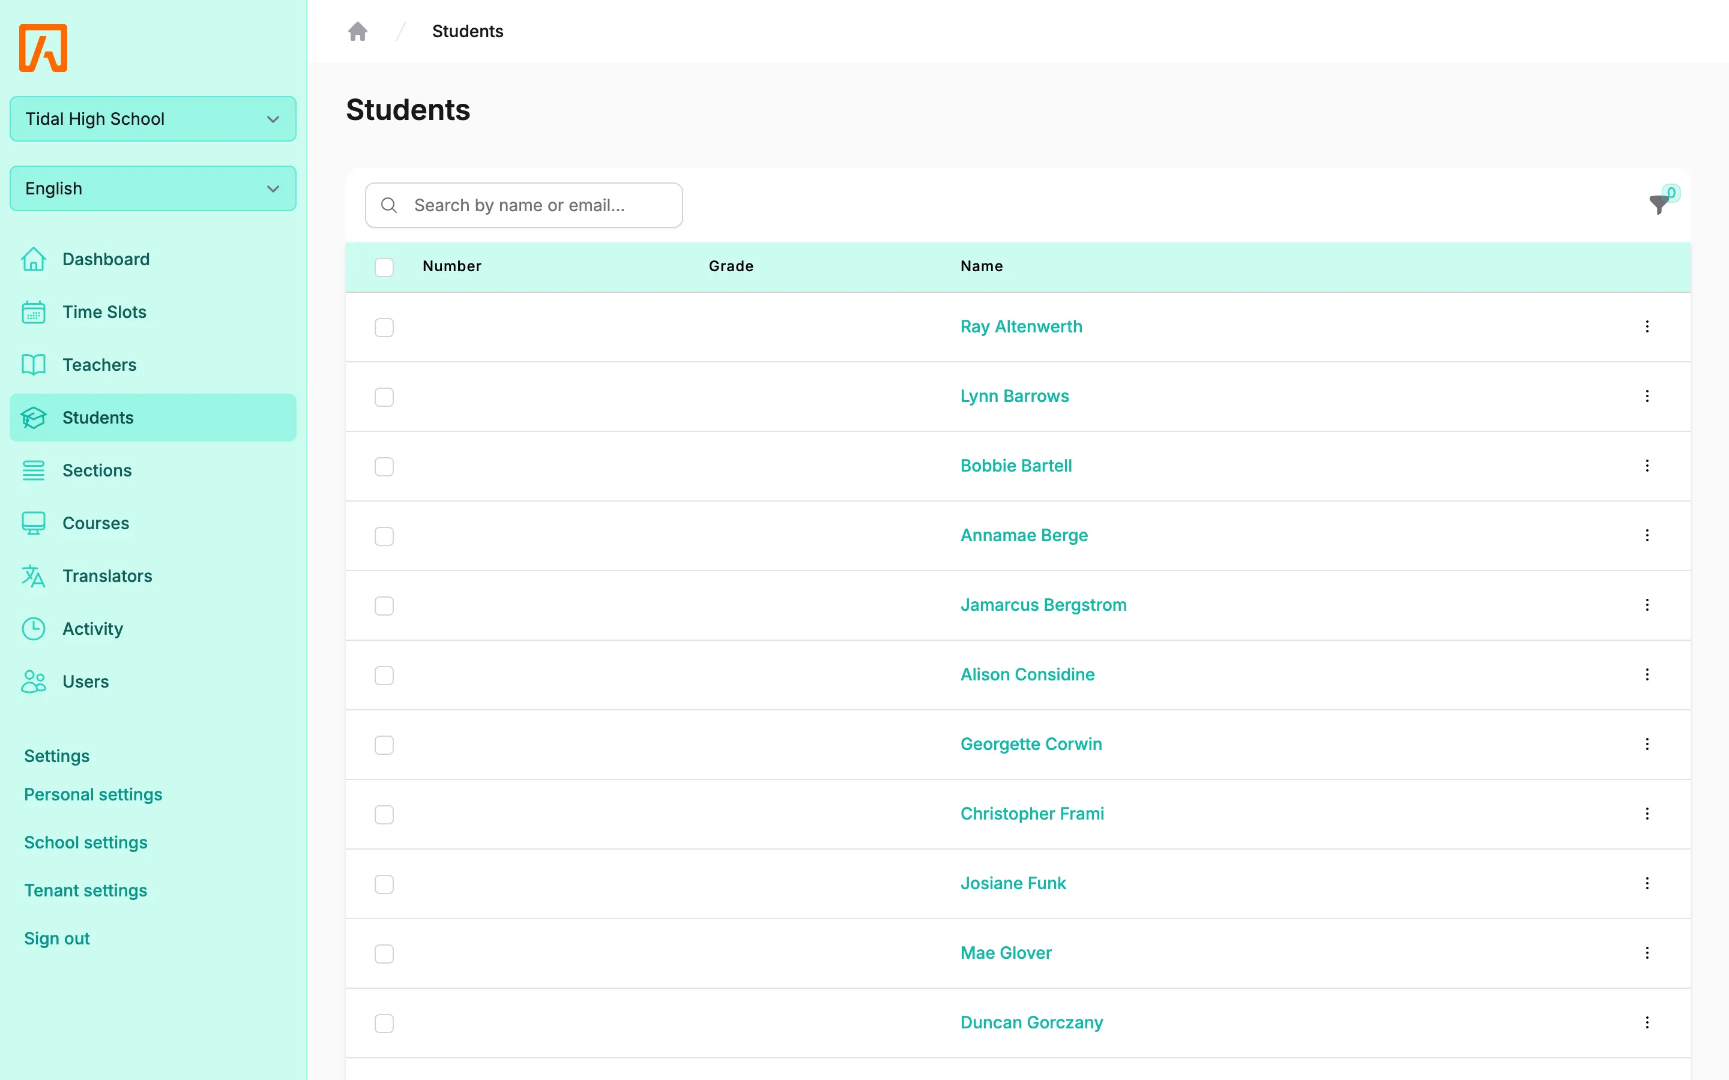Screen dimensions: 1729x1080
Task: Click the Students graduation cap icon
Action: click(34, 418)
